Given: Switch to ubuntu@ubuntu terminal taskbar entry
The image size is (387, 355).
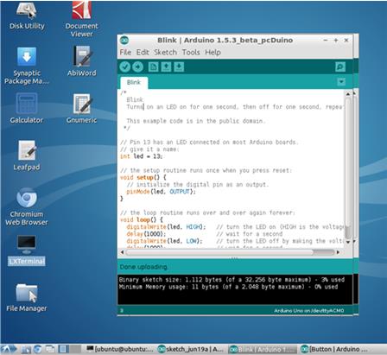Looking at the screenshot, I should pyautogui.click(x=120, y=350).
